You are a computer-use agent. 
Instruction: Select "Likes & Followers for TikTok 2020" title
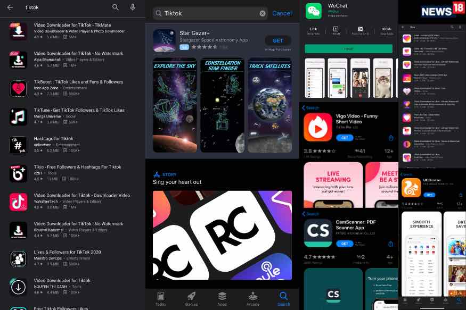(68, 252)
